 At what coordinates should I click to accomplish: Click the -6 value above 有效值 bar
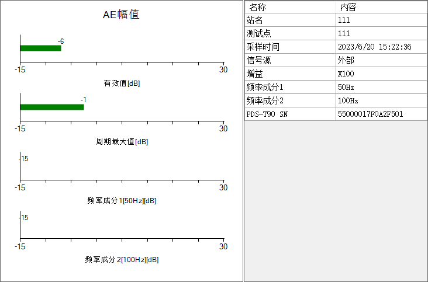click(61, 41)
